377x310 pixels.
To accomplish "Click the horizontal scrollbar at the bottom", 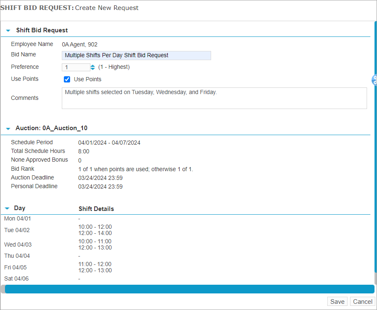I will pyautogui.click(x=187, y=289).
